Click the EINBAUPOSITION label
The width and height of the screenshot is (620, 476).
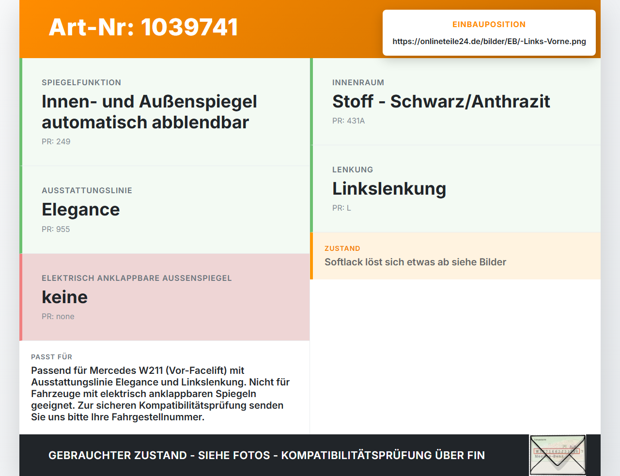(489, 24)
